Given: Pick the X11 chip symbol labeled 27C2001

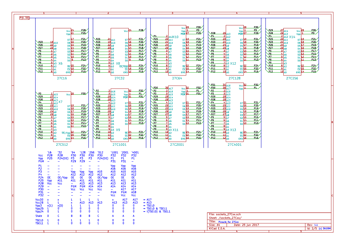Looking at the screenshot, I should pos(177,114).
